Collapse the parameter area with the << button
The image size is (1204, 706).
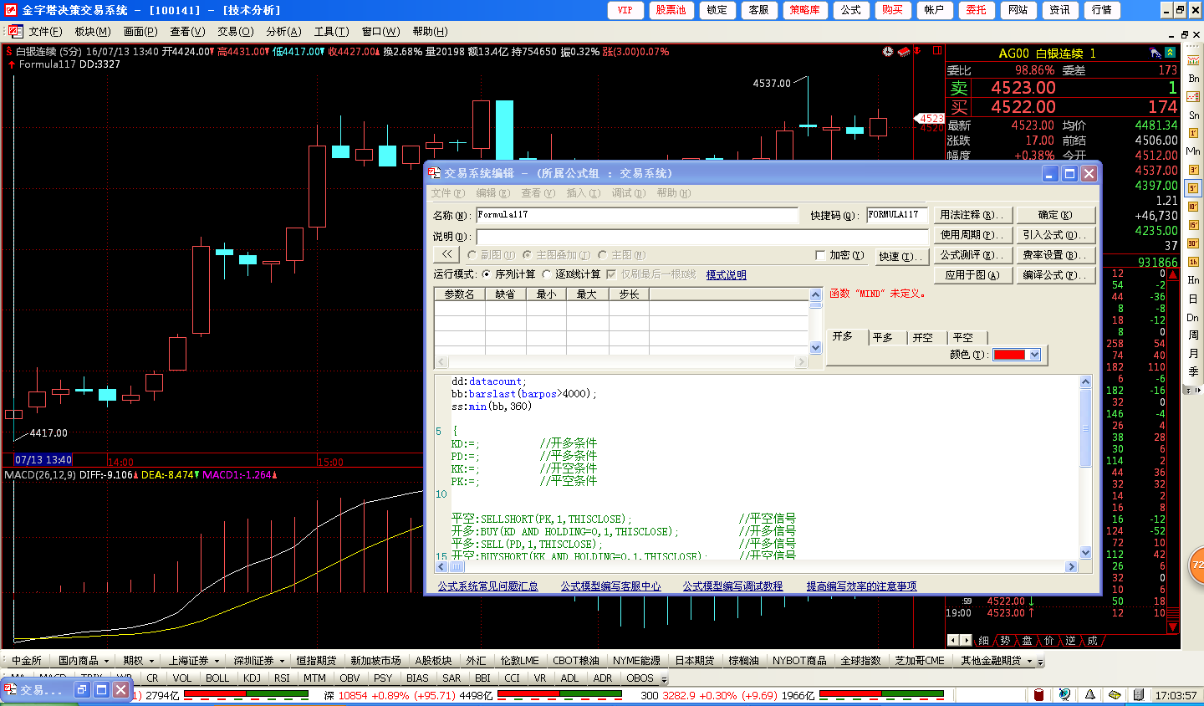point(447,254)
